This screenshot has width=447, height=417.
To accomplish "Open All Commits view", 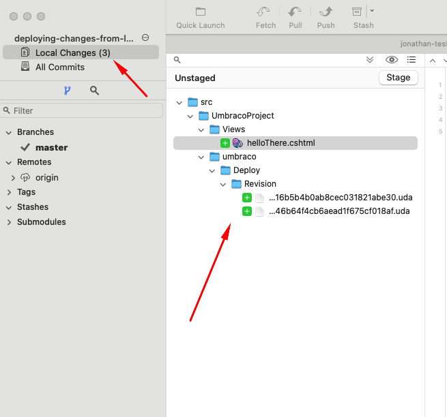I will pyautogui.click(x=60, y=67).
